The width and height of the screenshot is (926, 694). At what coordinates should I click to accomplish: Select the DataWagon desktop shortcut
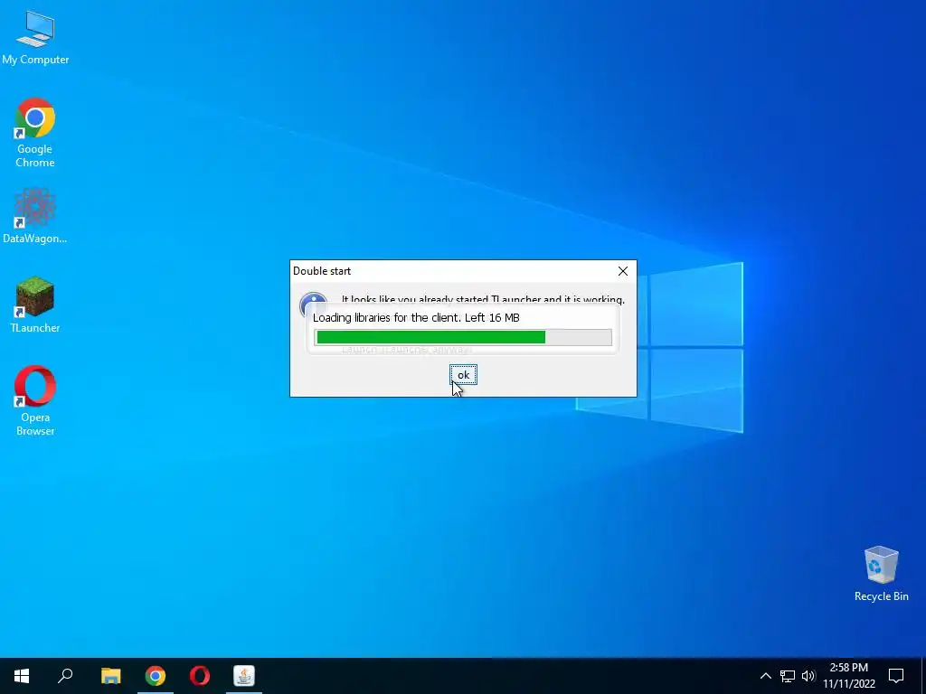pyautogui.click(x=35, y=215)
